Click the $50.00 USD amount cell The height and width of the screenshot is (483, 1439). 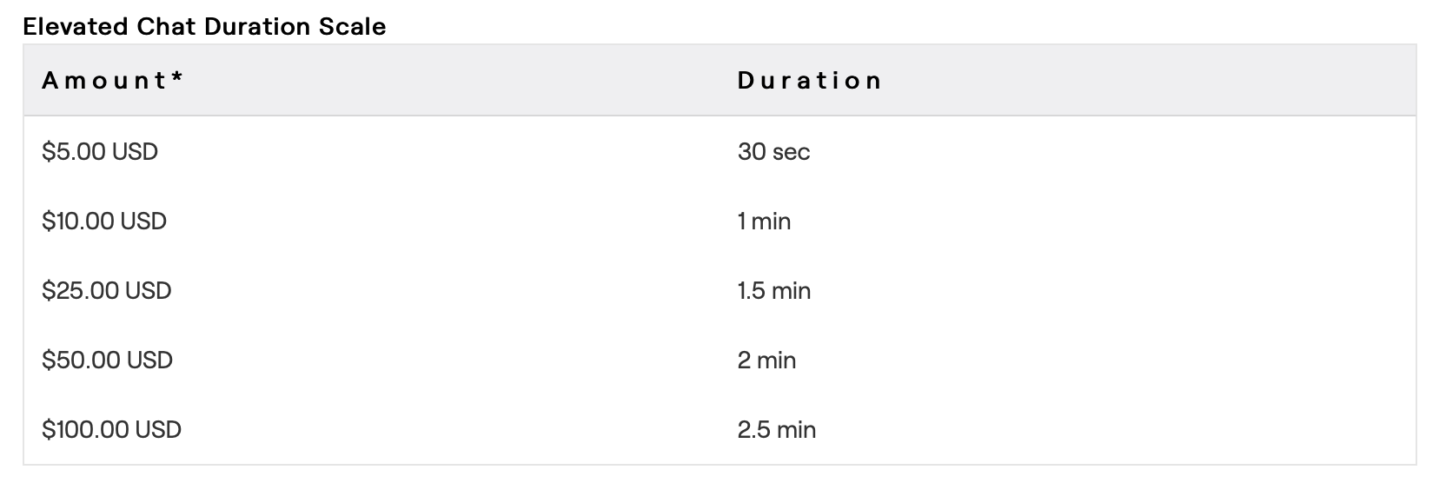point(107,361)
